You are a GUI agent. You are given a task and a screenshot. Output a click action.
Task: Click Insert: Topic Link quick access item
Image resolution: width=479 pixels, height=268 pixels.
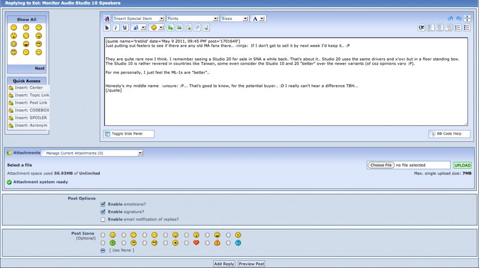click(28, 95)
